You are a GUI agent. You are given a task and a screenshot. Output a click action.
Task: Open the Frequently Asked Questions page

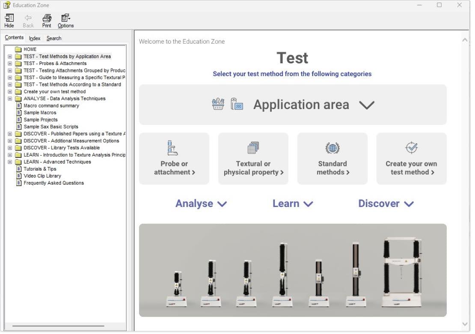(53, 183)
